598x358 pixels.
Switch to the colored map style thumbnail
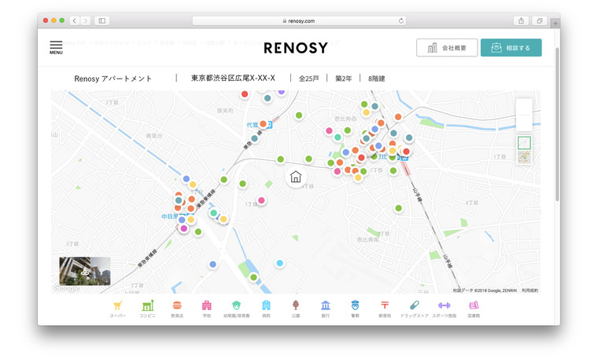(524, 156)
